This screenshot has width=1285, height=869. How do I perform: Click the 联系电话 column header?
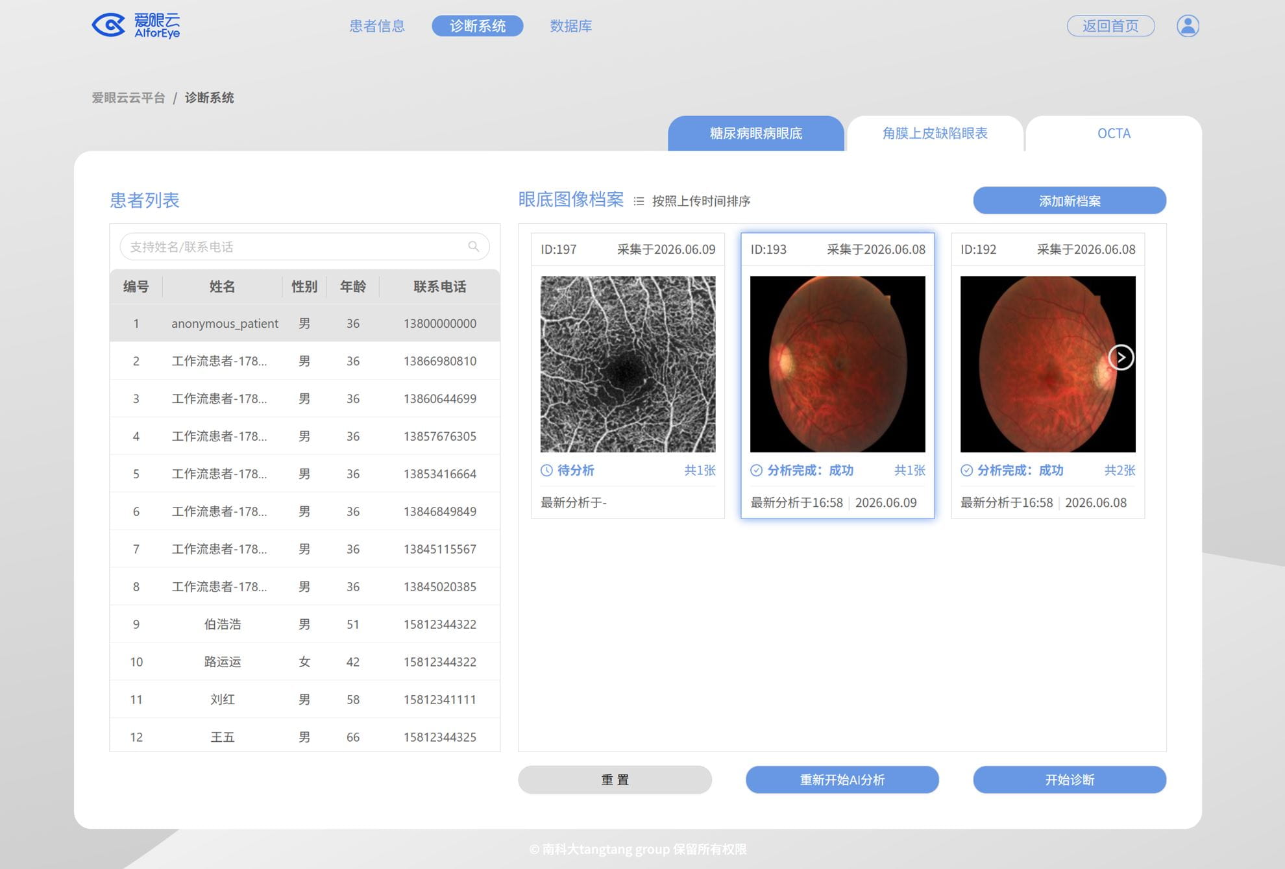pyautogui.click(x=440, y=287)
